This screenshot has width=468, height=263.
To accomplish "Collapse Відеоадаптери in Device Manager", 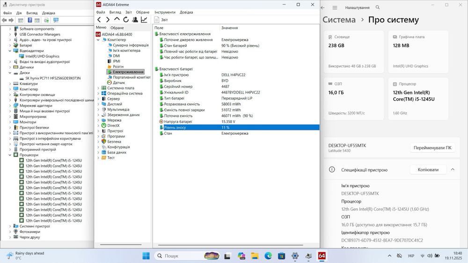I will pyautogui.click(x=10, y=51).
